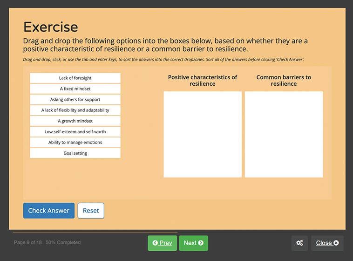The image size is (353, 261).
Task: Click the Close button with X icon
Action: tap(327, 243)
